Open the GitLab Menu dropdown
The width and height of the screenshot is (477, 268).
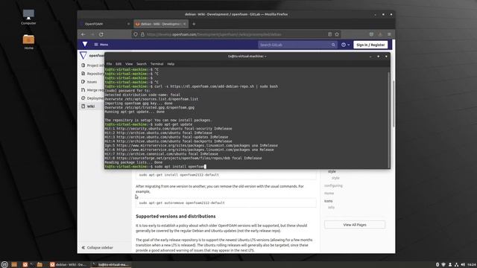click(101, 45)
